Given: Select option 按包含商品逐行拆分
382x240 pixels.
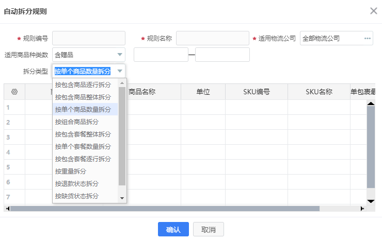Looking at the screenshot, I should coord(85,84).
